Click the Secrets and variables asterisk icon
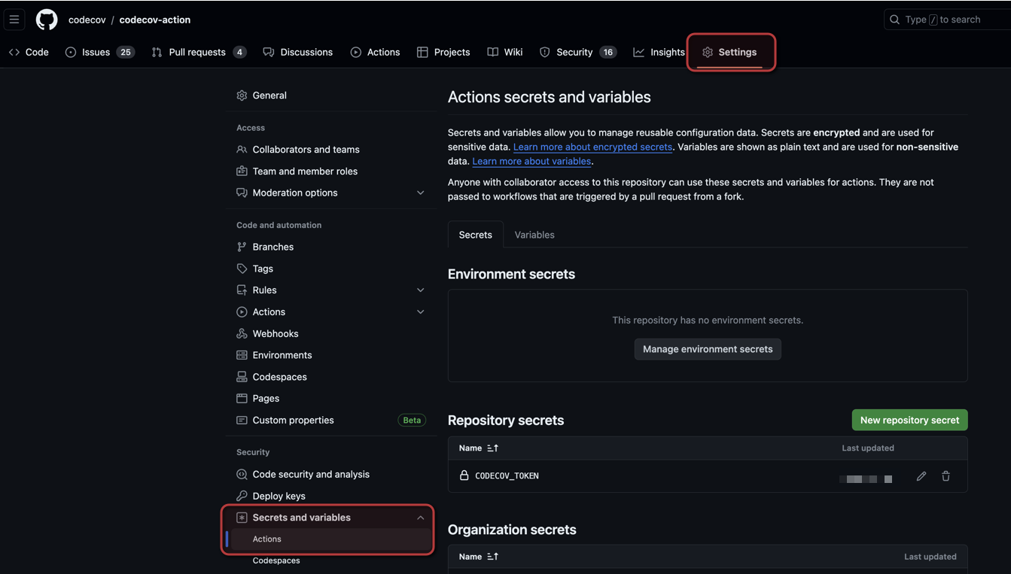This screenshot has height=574, width=1011. pos(242,518)
